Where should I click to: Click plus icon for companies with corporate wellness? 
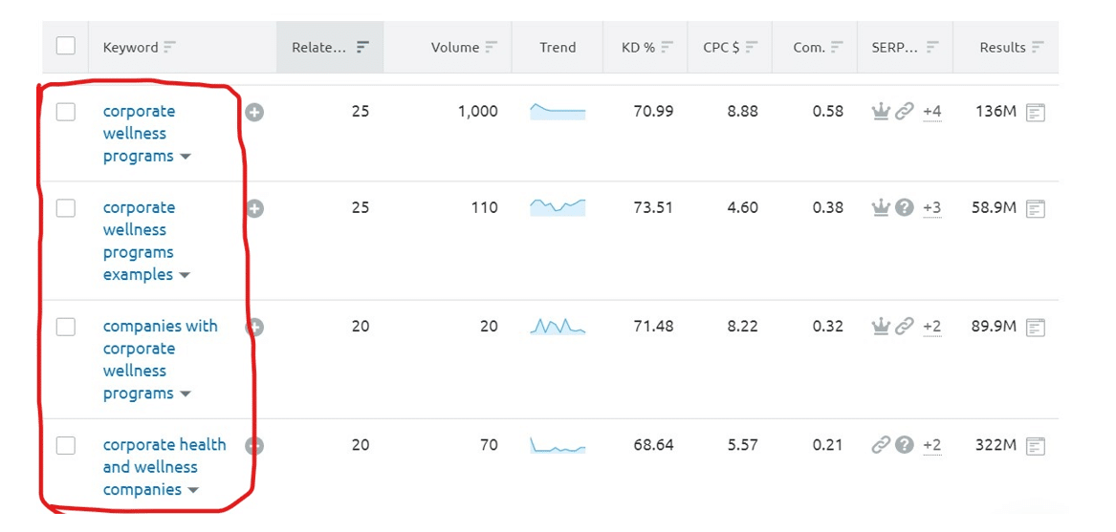pos(254,328)
